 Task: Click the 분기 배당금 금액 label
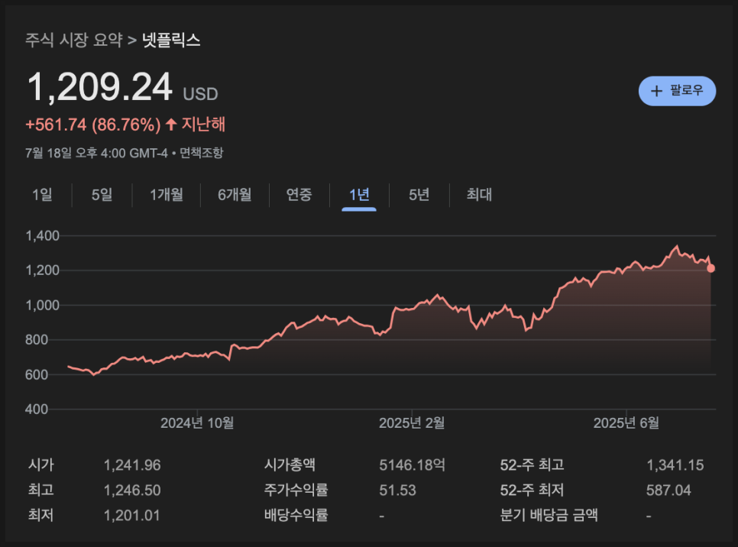click(x=549, y=515)
